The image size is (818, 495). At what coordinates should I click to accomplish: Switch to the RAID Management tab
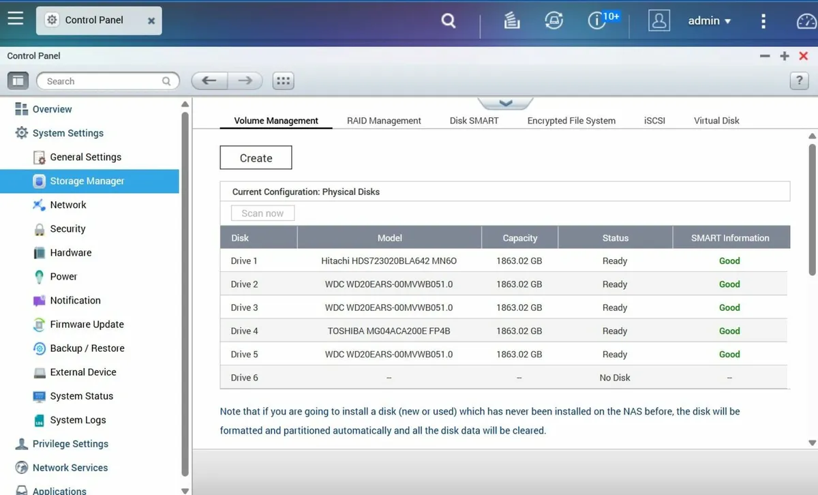click(x=384, y=121)
